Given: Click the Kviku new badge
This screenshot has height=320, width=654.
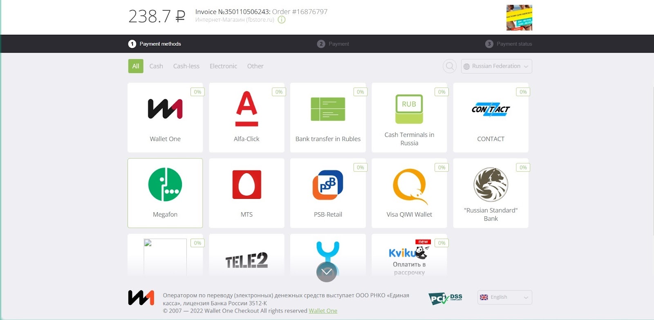Looking at the screenshot, I should (423, 242).
